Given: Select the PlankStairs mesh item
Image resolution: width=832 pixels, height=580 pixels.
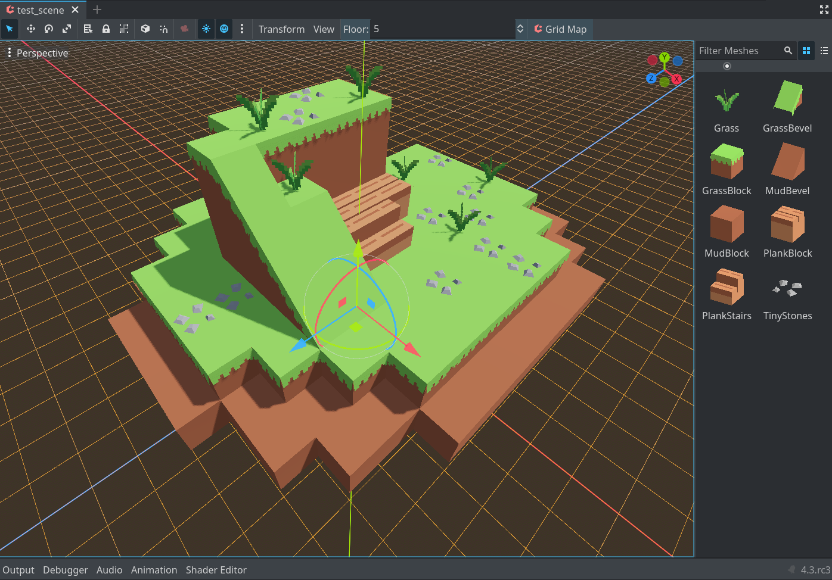Looking at the screenshot, I should 727,295.
